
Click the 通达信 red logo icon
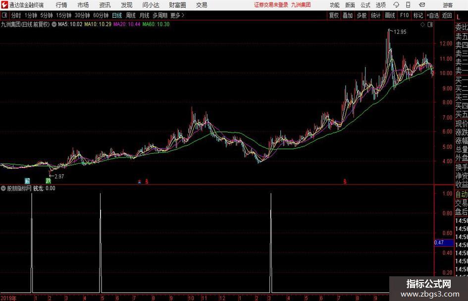coord(4,5)
